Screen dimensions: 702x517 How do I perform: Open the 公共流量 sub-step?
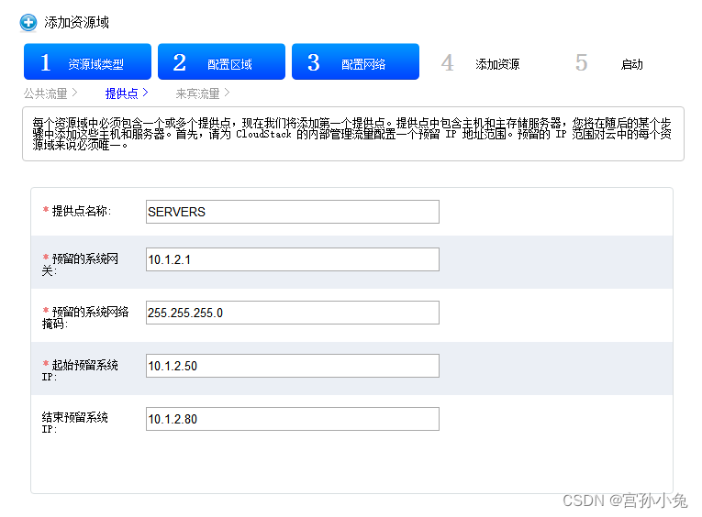(50, 93)
